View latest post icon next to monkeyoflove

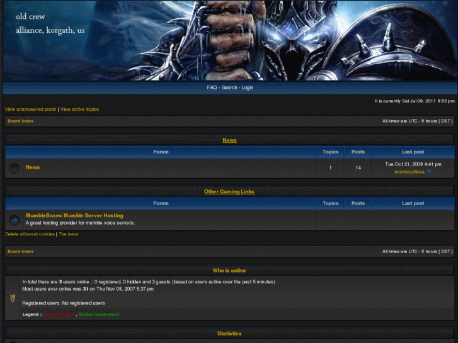[x=429, y=172]
